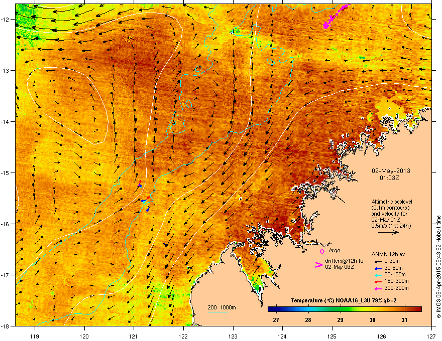Click the 0.5m/s velocity scale arrow

click(388, 232)
